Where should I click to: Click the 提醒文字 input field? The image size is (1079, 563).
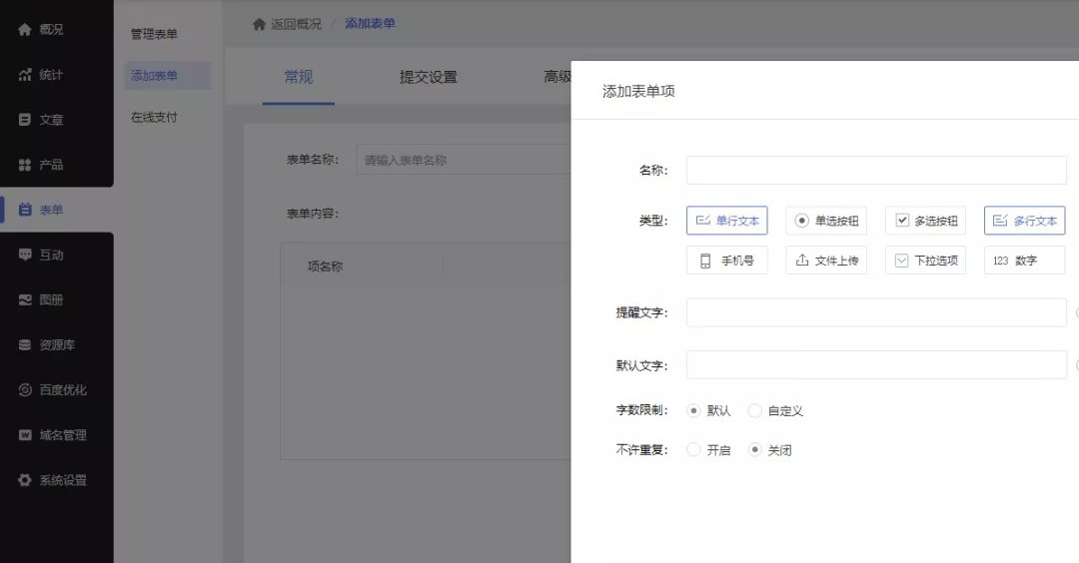(876, 312)
